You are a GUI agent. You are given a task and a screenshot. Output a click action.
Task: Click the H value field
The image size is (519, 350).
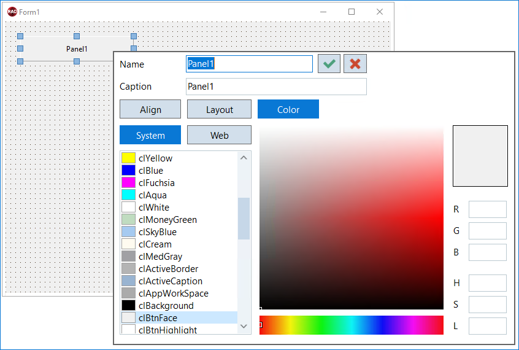point(488,282)
